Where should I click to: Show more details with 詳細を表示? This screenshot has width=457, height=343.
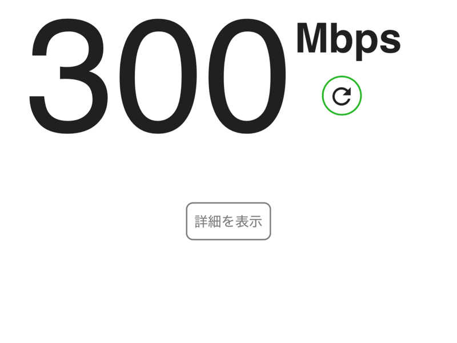[x=228, y=221]
